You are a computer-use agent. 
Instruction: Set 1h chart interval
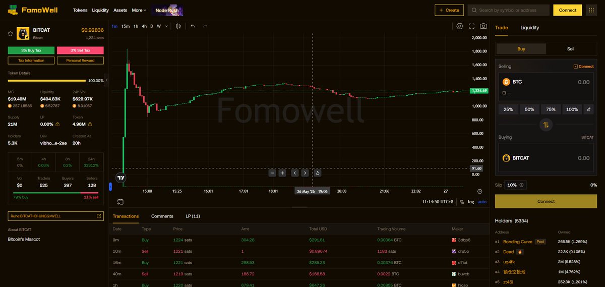pos(136,26)
